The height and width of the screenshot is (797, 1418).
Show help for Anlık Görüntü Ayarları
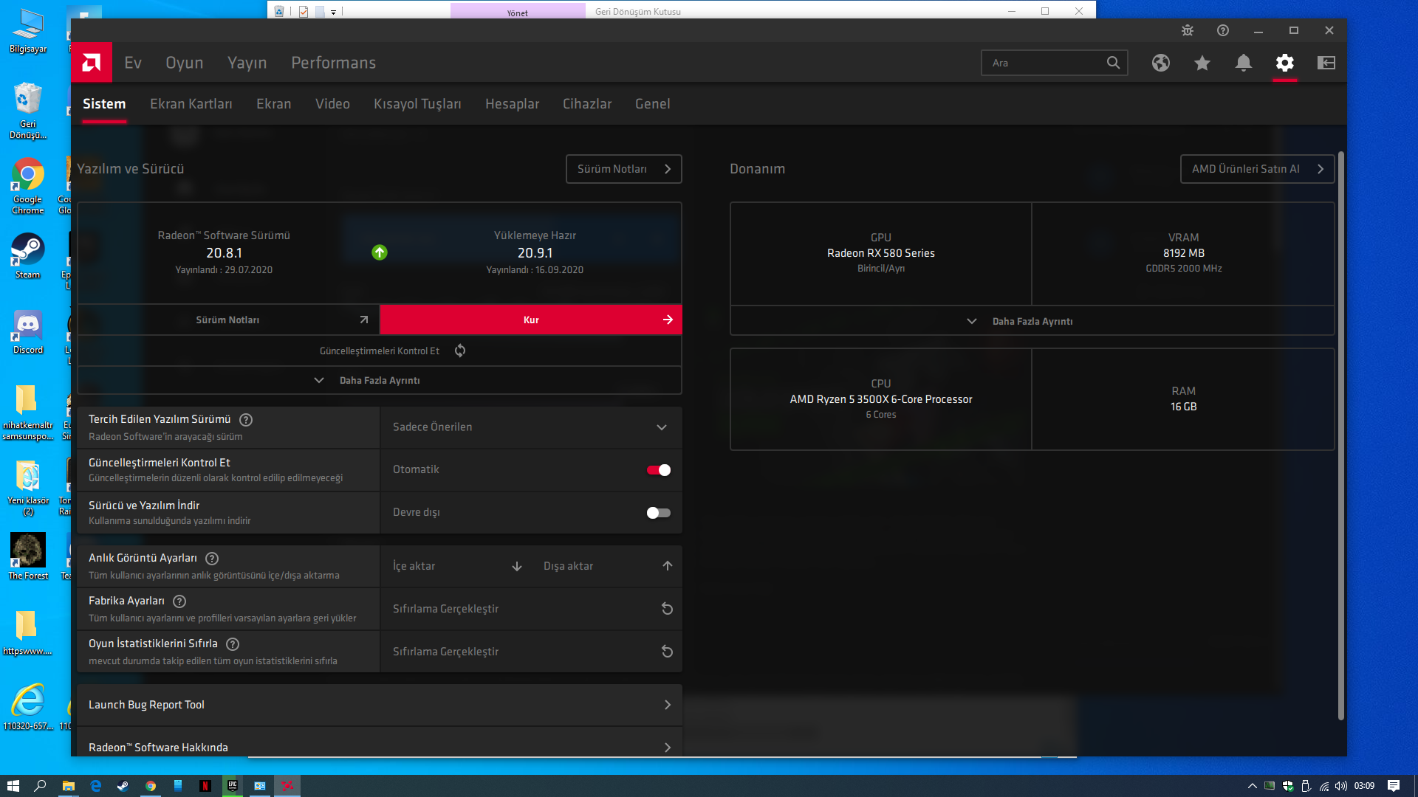pos(212,559)
